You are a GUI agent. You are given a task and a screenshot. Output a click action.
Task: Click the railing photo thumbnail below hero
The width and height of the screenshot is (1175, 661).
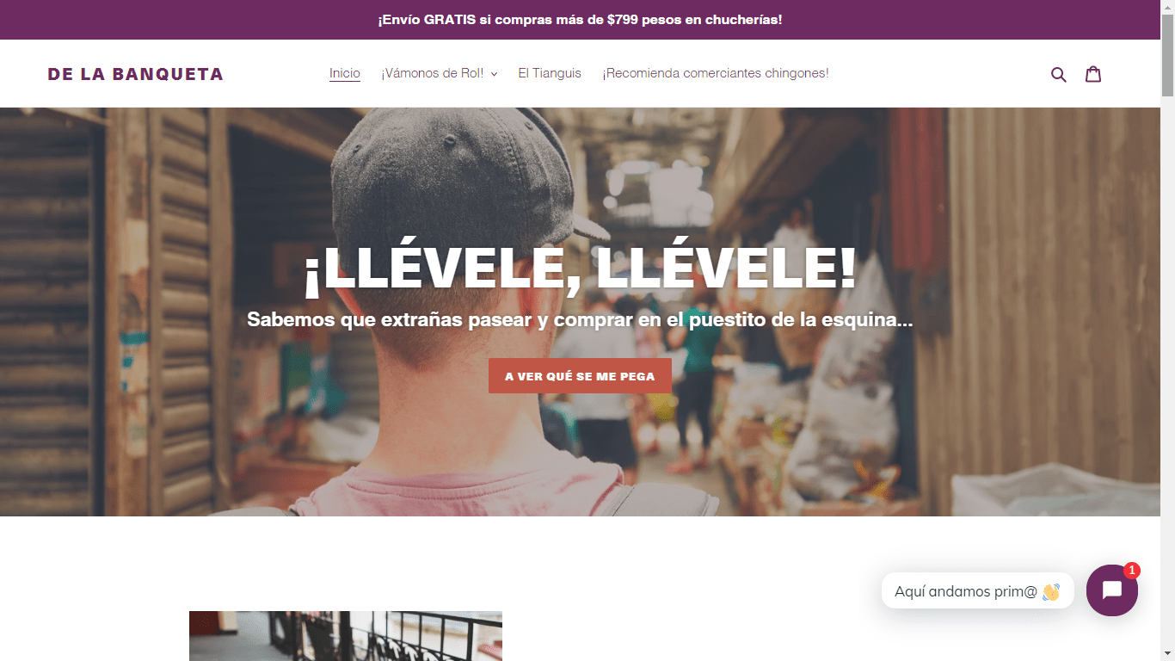point(346,636)
